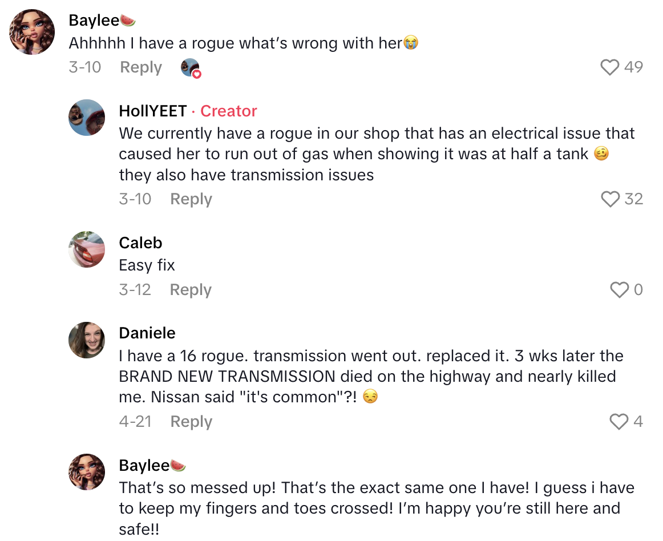The height and width of the screenshot is (541, 663).
Task: Reply to Daniele's comment
Action: click(191, 422)
